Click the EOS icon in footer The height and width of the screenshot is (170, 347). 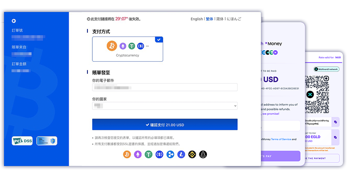pos(203,154)
